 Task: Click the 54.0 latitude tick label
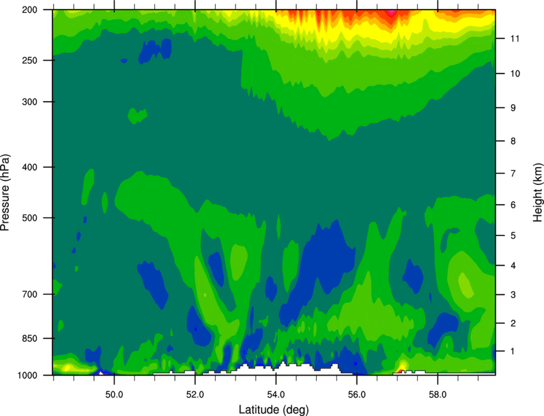pyautogui.click(x=276, y=395)
